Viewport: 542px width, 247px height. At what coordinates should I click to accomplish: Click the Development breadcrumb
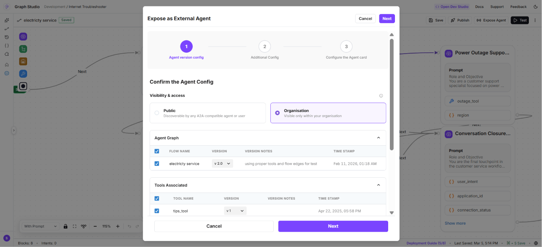pos(55,7)
